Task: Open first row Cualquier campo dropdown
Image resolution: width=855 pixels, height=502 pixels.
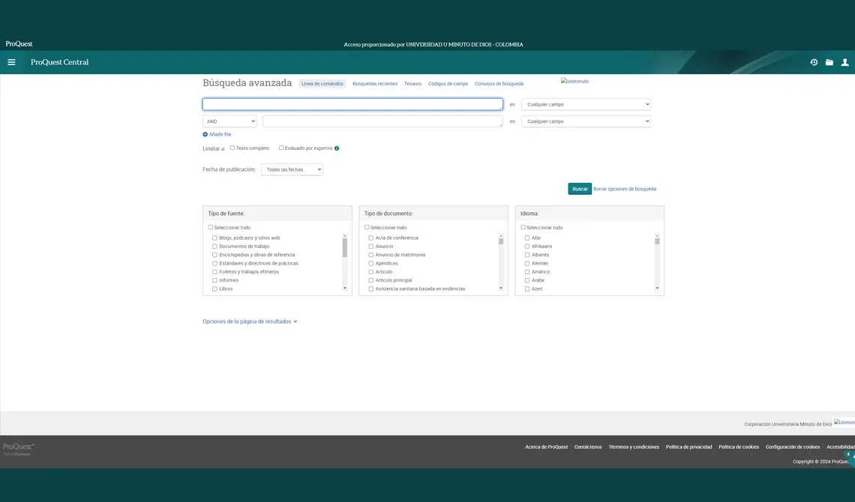Action: point(586,105)
